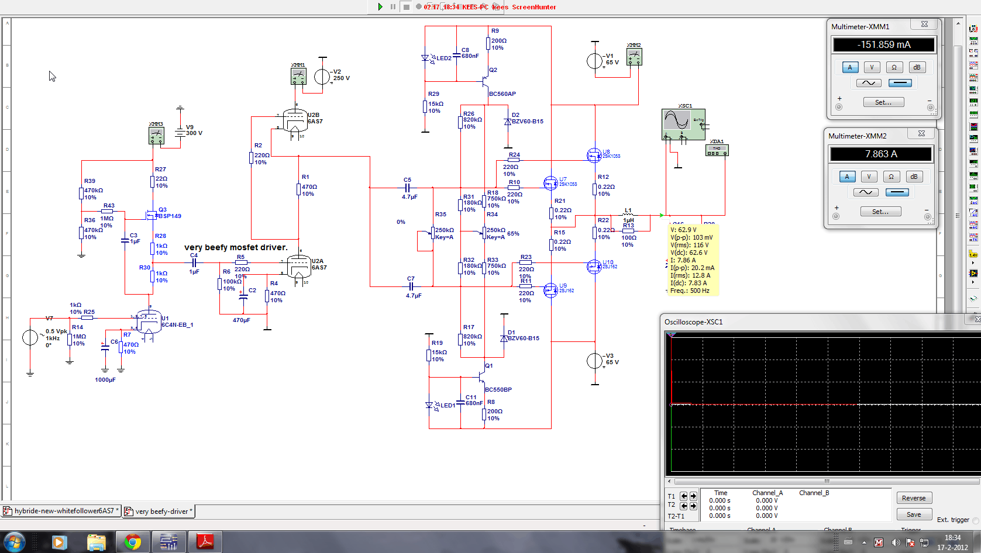The image size is (981, 553).
Task: Click the oscilloscope scrollbar left arrow
Action: pos(670,482)
